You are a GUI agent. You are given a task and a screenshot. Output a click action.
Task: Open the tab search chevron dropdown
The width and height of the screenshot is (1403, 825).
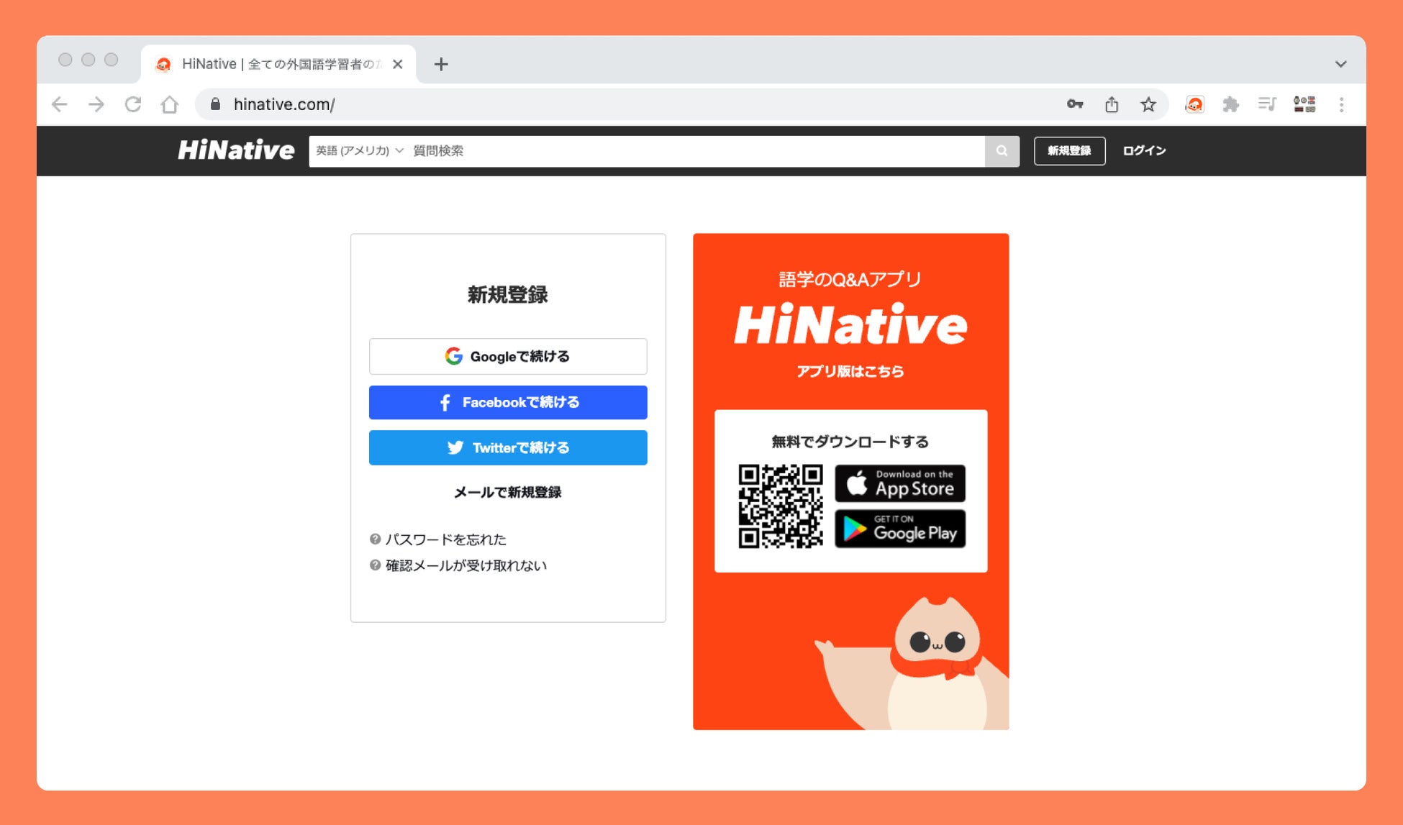[1340, 64]
